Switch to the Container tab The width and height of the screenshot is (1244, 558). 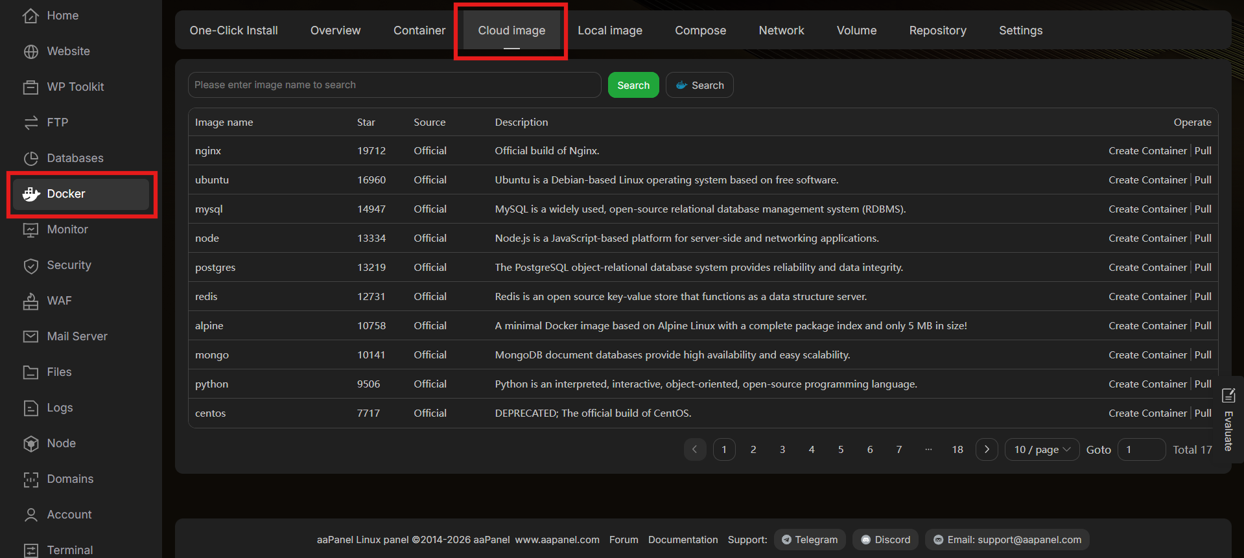[419, 30]
